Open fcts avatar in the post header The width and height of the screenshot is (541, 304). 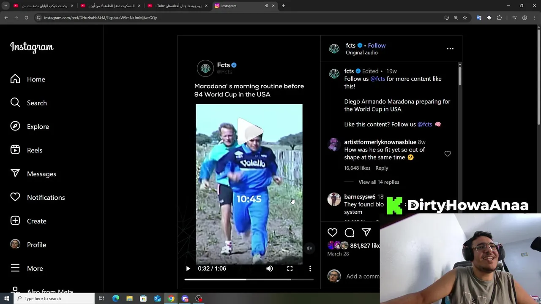(334, 49)
